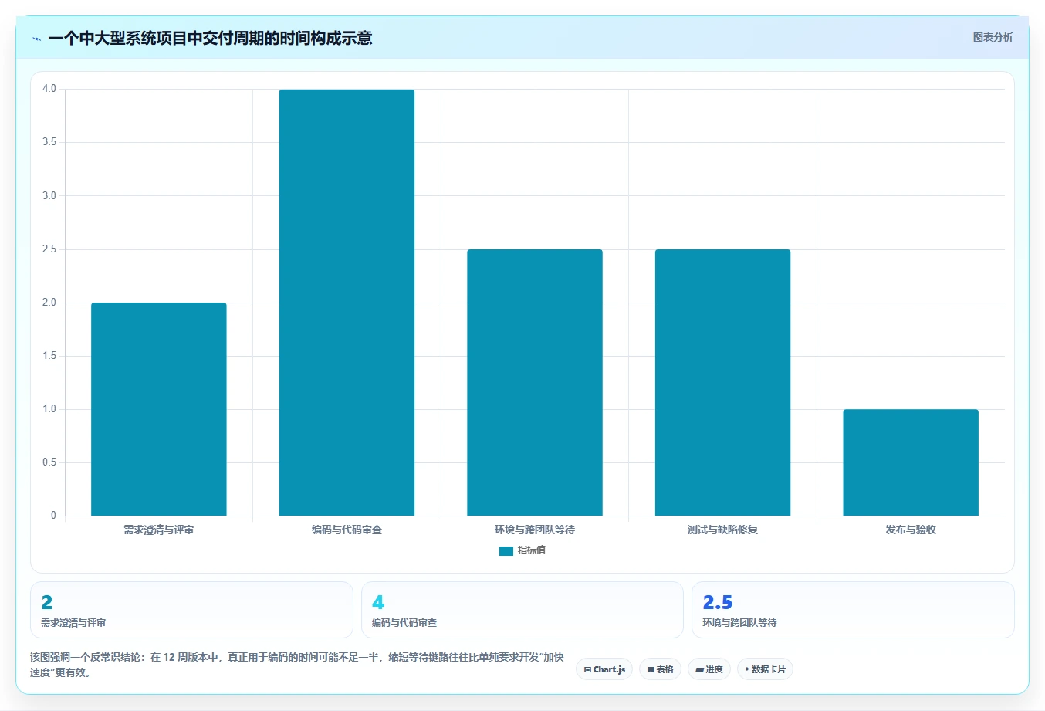Image resolution: width=1045 pixels, height=711 pixels.
Task: Click the 需求澄清与评审 caption in the stat card
Action: 73,623
